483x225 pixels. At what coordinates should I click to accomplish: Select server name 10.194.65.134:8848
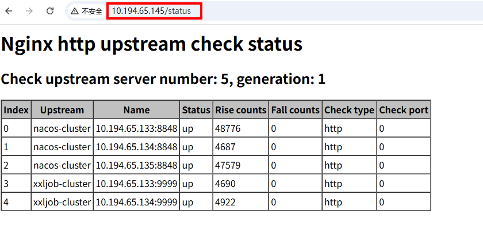click(x=136, y=147)
